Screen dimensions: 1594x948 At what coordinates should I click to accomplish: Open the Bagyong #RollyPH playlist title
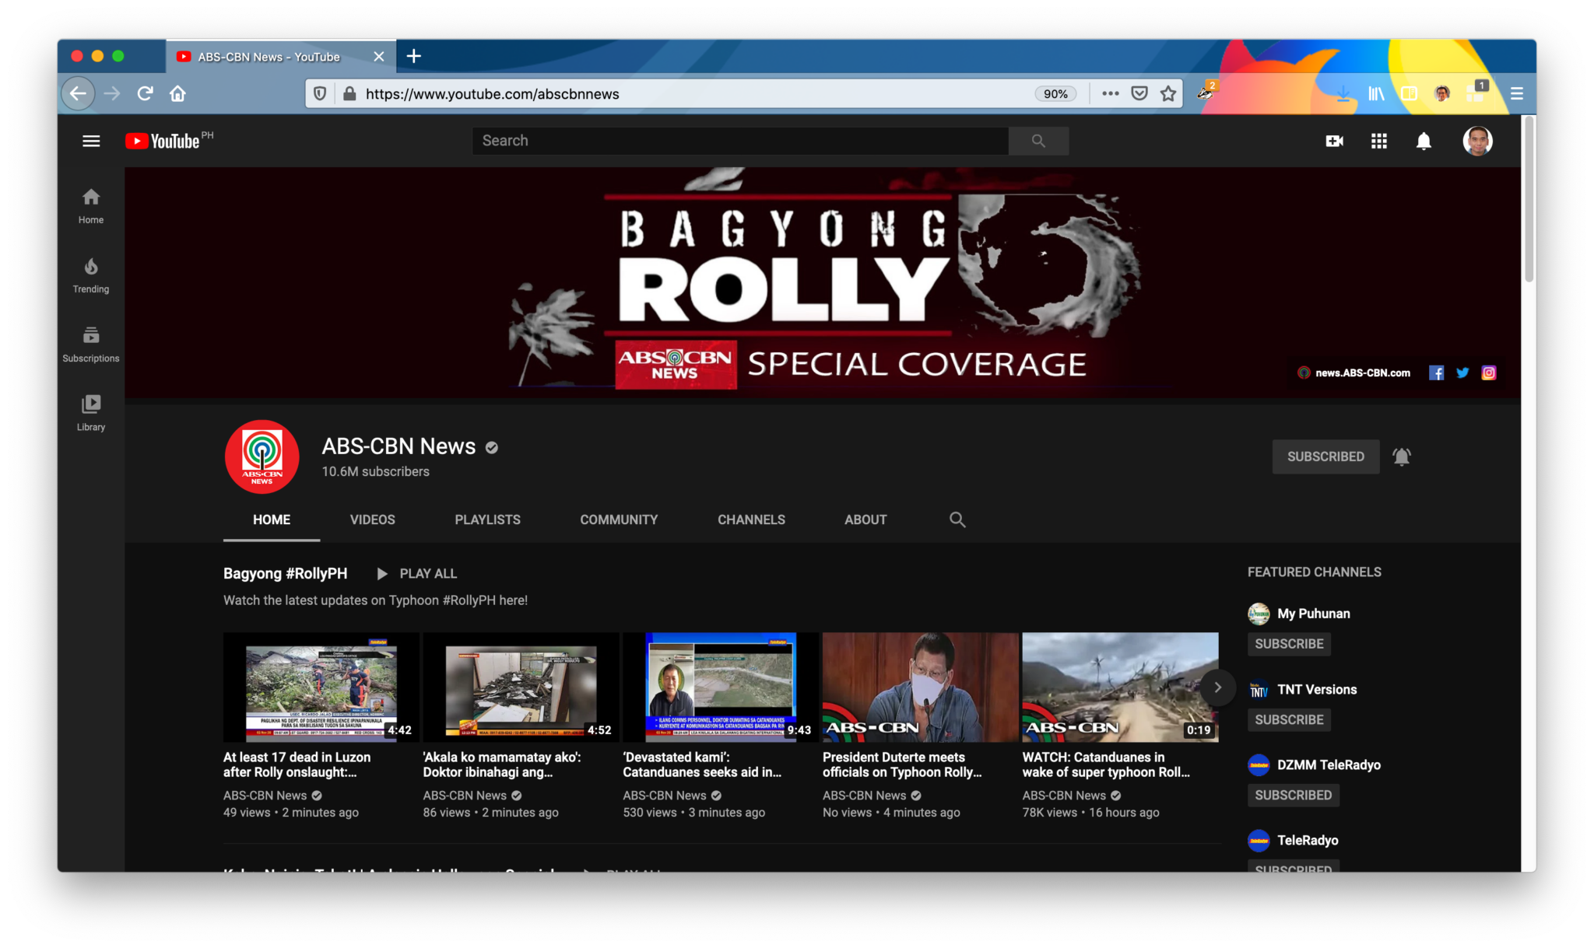285,574
